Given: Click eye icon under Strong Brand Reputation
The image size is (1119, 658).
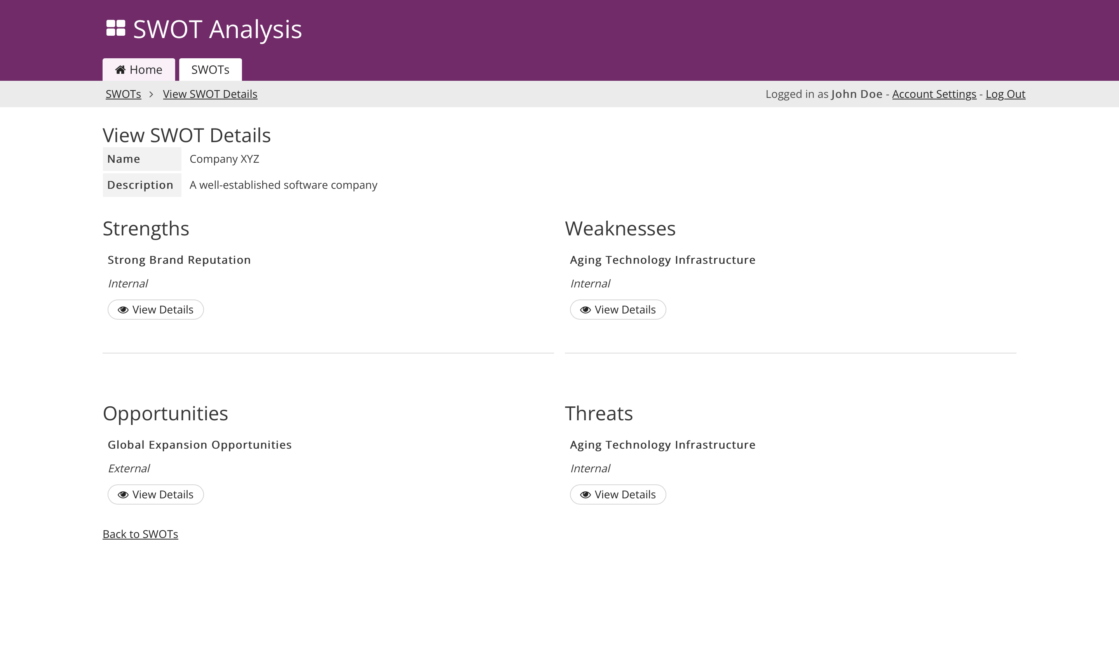Looking at the screenshot, I should tap(123, 310).
